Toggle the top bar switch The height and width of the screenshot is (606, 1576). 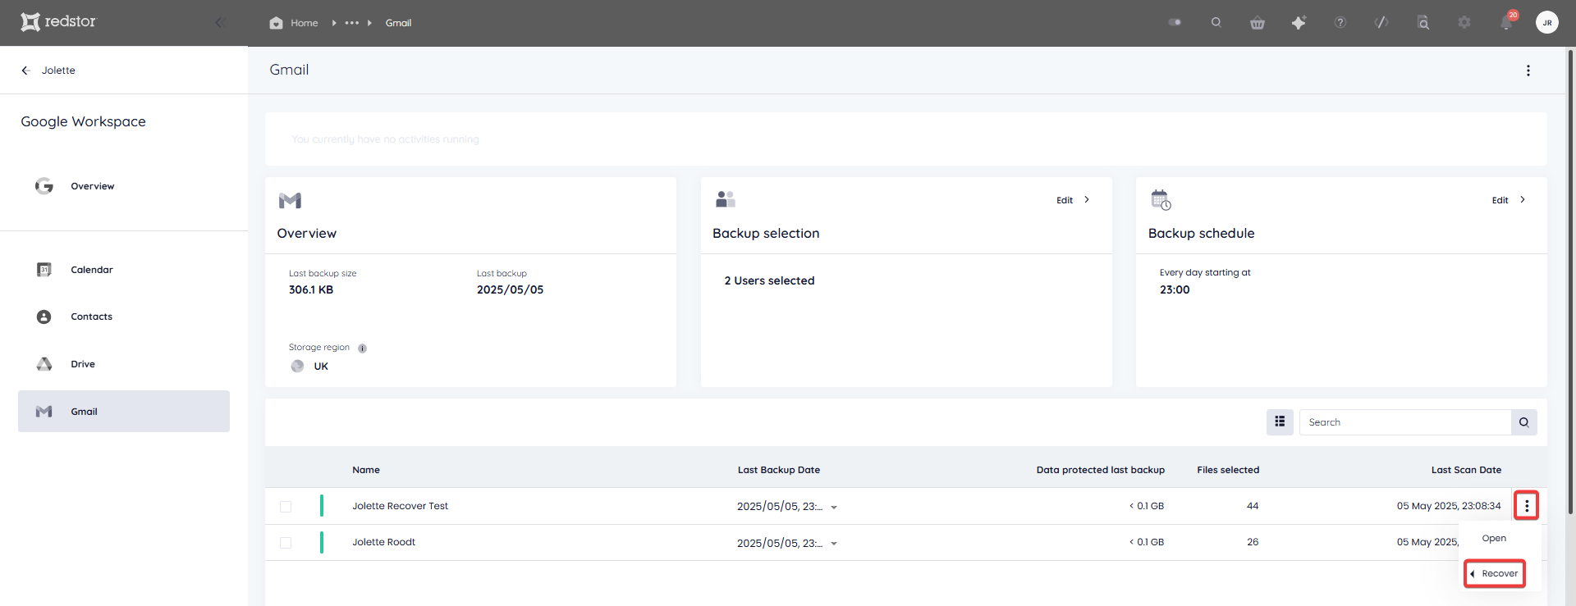1175,22
